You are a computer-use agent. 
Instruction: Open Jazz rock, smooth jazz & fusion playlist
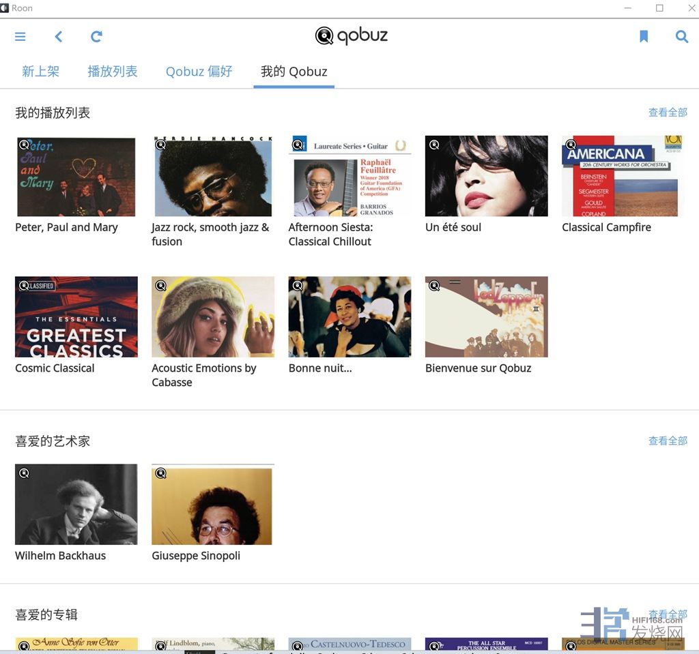pos(213,177)
